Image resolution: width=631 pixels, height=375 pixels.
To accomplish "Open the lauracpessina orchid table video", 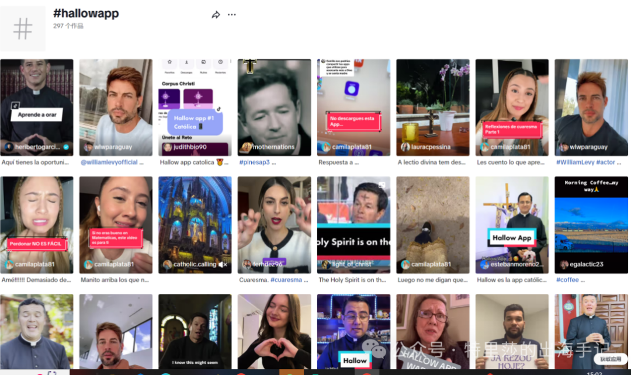I will point(432,107).
